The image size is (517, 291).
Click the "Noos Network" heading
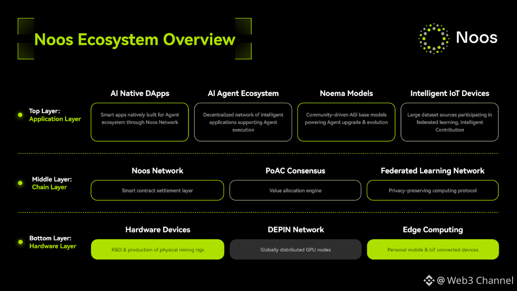(x=157, y=171)
